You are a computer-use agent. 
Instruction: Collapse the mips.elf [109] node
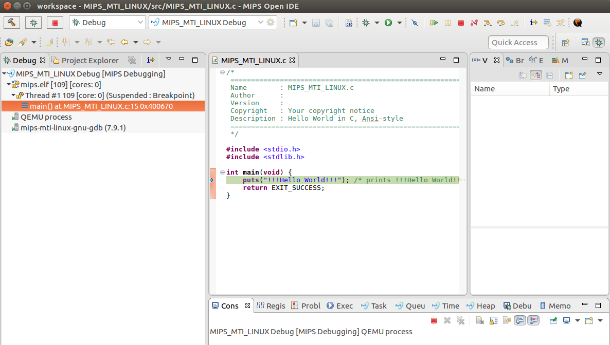point(9,84)
